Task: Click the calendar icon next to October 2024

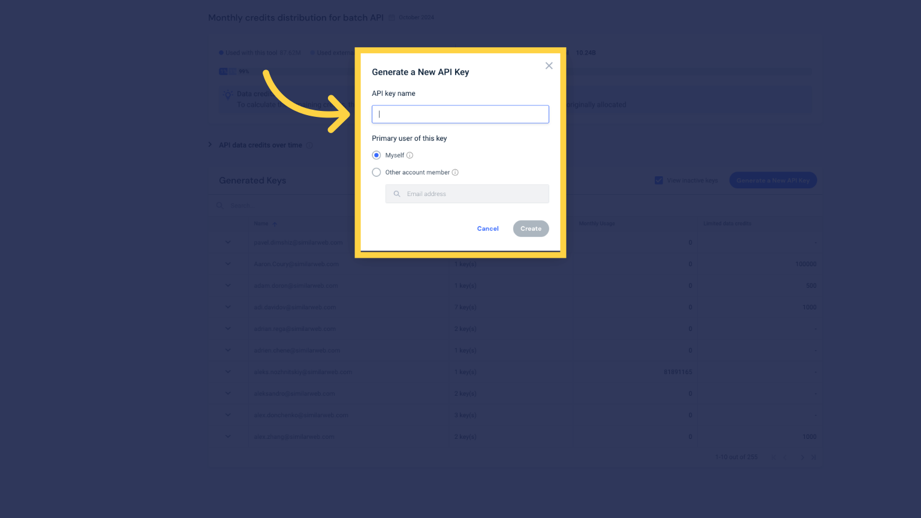Action: point(392,18)
